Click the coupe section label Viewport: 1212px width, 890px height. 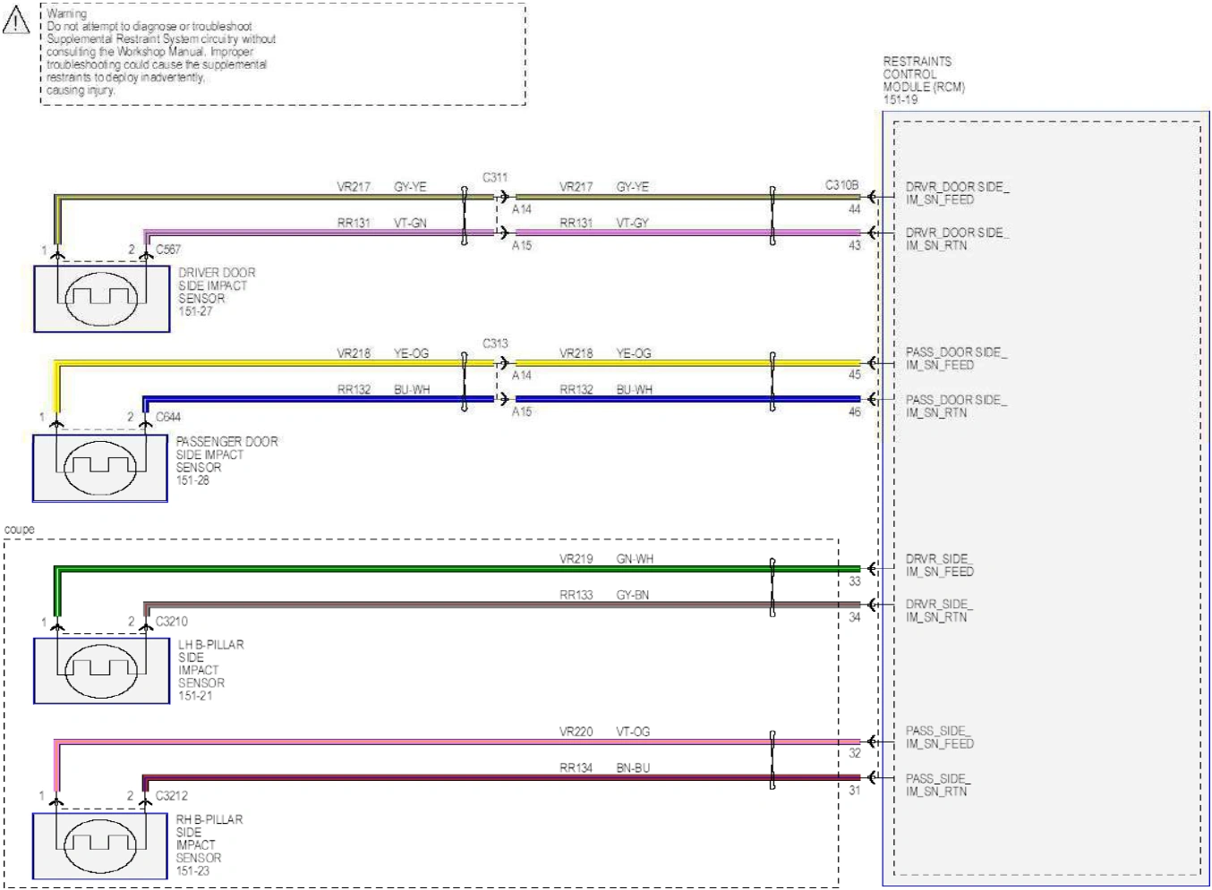pos(20,530)
